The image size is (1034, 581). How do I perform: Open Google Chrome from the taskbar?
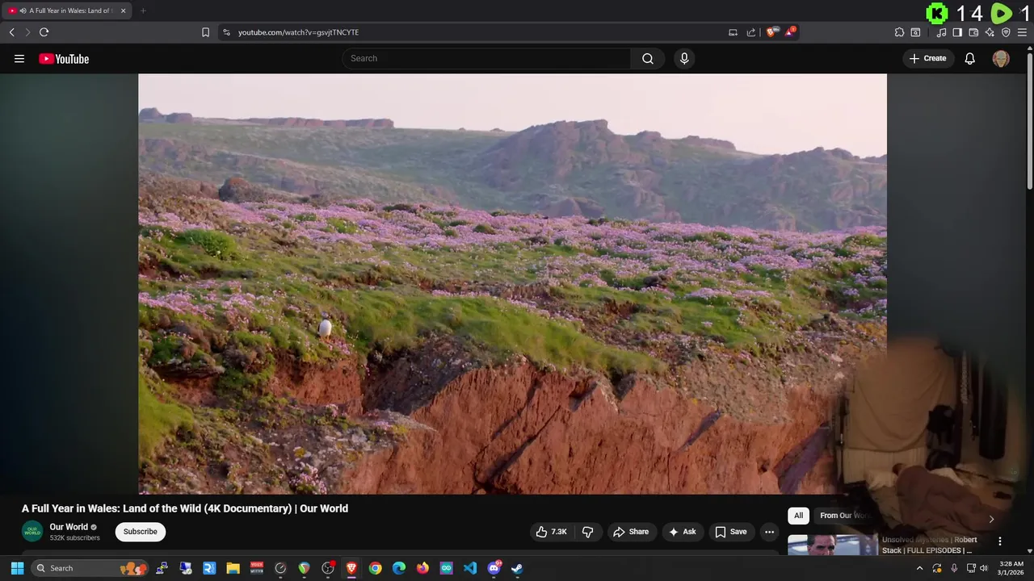click(375, 568)
